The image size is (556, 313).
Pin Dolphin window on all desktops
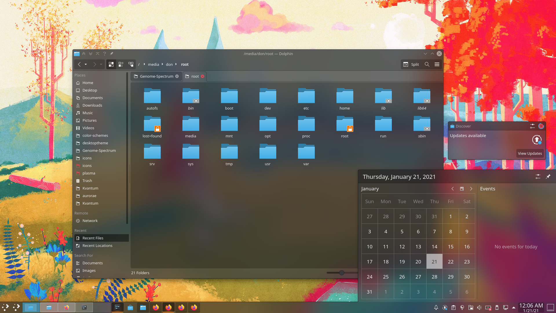111,54
